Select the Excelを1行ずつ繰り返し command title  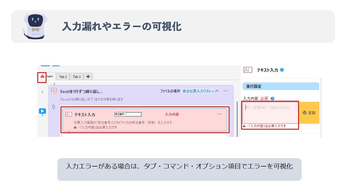point(81,91)
